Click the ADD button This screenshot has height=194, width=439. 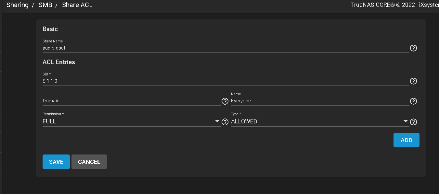[406, 140]
